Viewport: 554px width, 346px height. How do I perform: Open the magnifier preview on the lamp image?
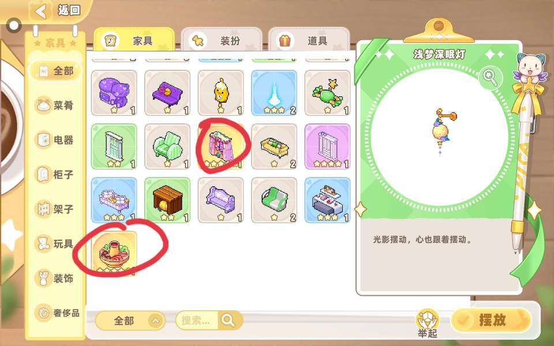pos(491,79)
